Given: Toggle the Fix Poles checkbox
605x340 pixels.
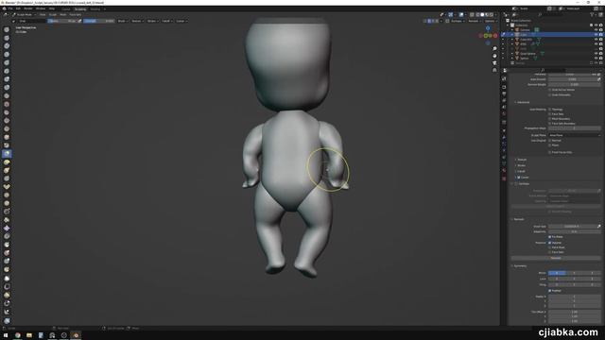Looking at the screenshot, I should [x=550, y=237].
